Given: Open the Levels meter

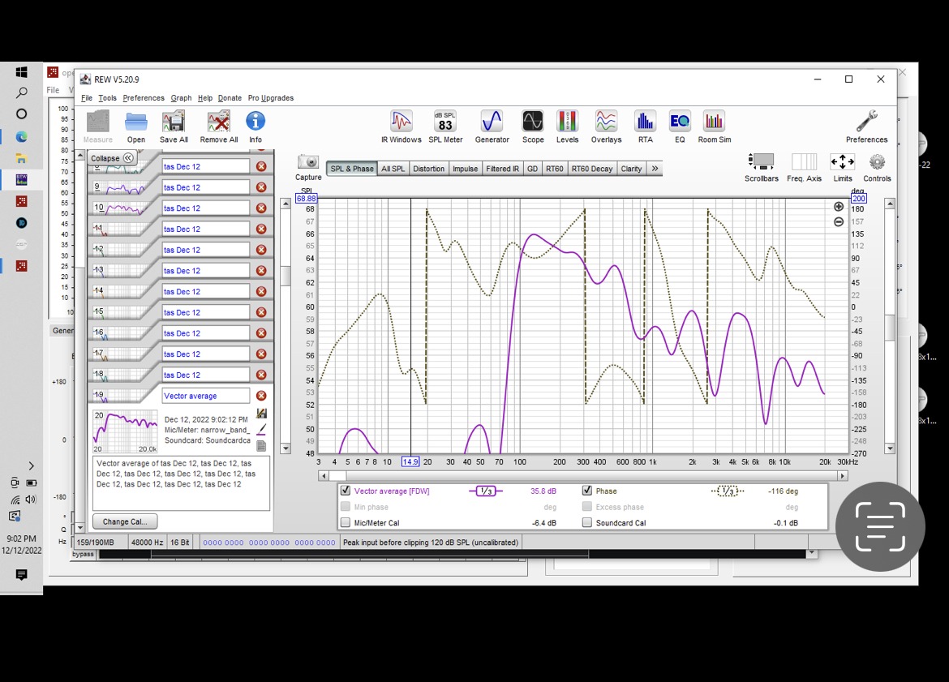Looking at the screenshot, I should pos(567,127).
